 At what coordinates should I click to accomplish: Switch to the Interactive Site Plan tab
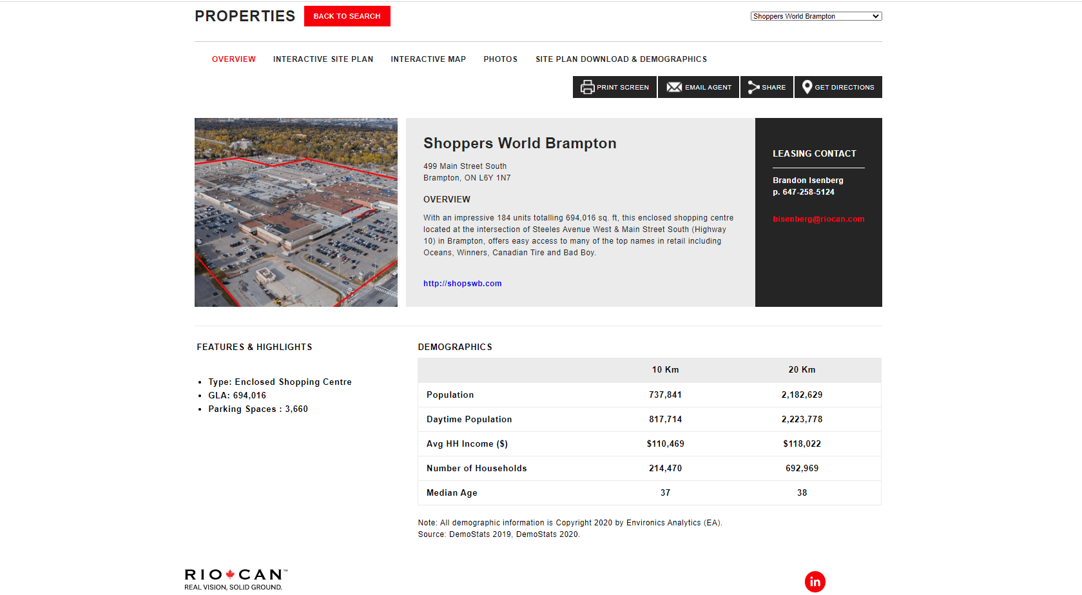click(x=323, y=59)
